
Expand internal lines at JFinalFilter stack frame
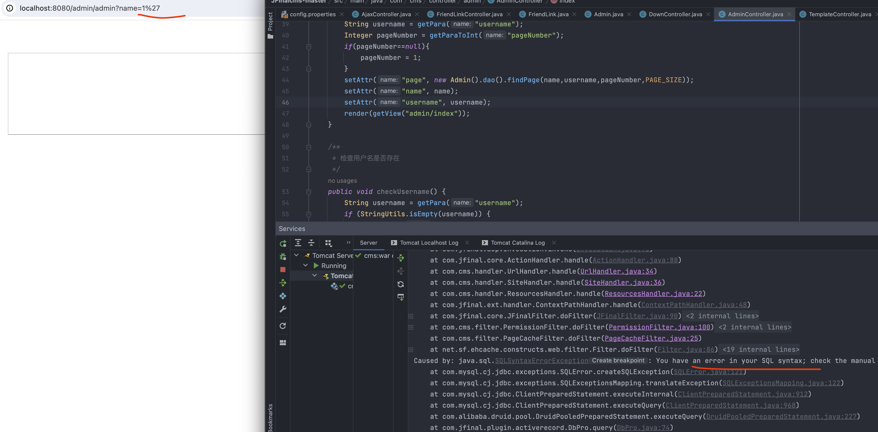tap(411, 316)
